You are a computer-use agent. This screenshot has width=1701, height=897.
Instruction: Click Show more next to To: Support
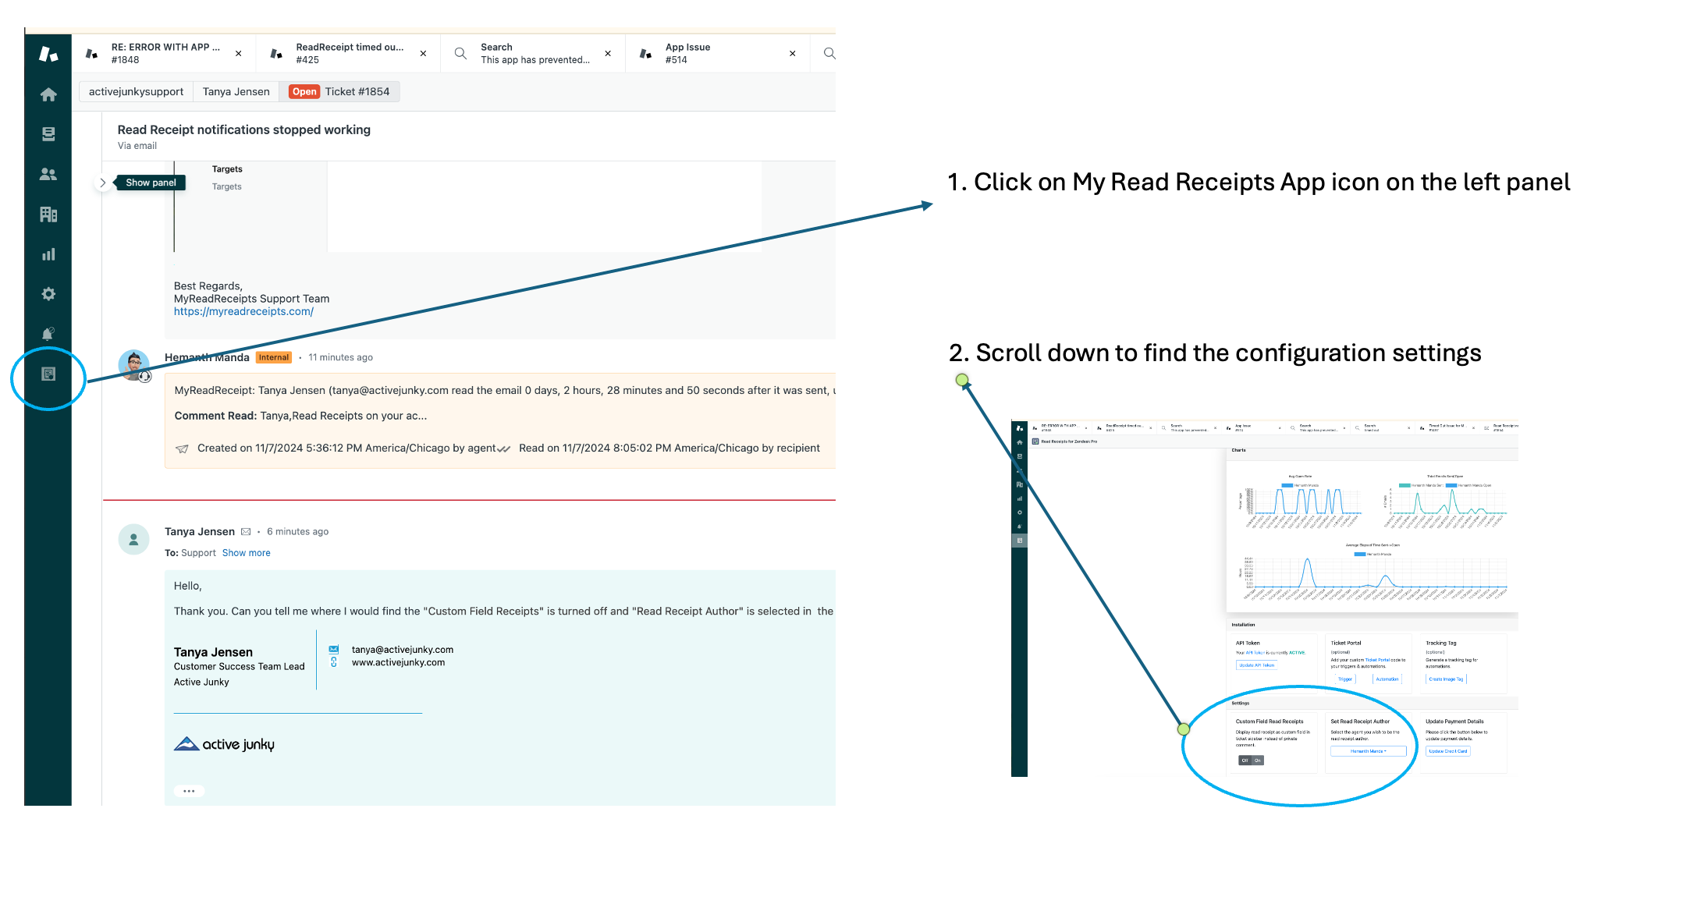click(x=246, y=553)
